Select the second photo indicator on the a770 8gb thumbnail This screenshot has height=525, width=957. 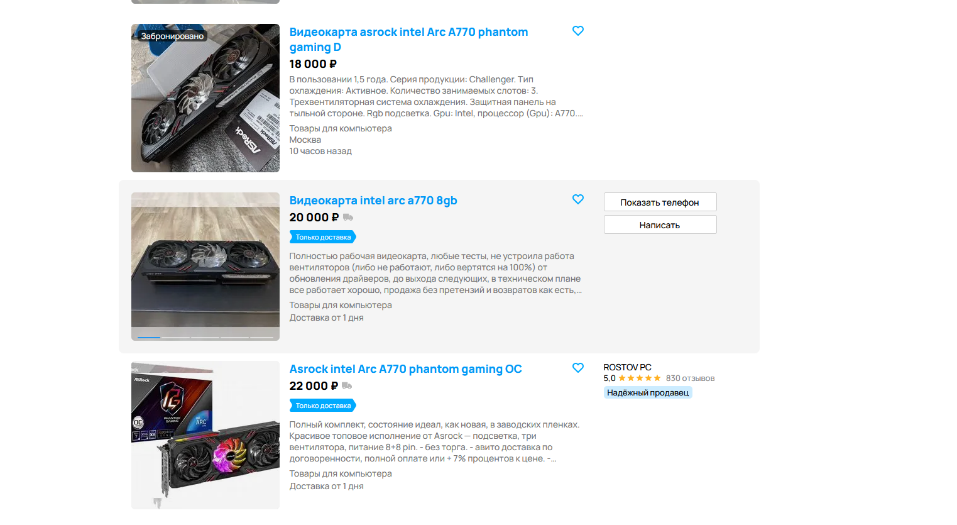click(177, 338)
